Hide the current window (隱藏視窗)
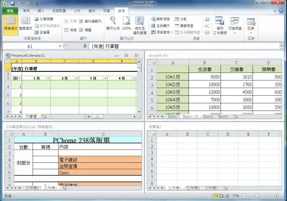Screen dimensions: 287x201 [x=184, y=26]
